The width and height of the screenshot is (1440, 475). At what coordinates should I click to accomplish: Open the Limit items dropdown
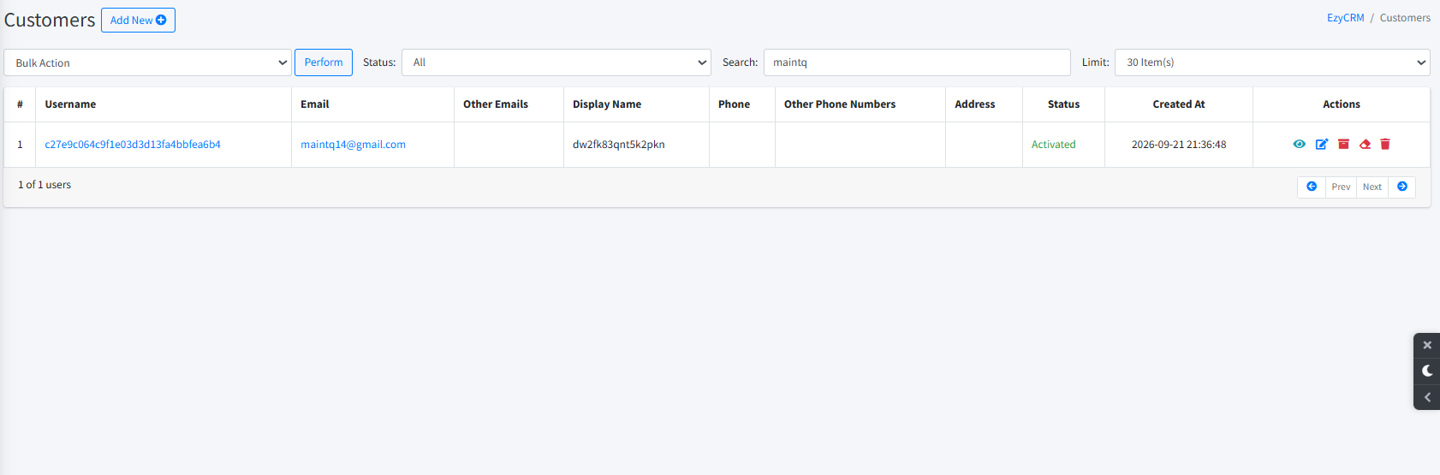pyautogui.click(x=1272, y=62)
